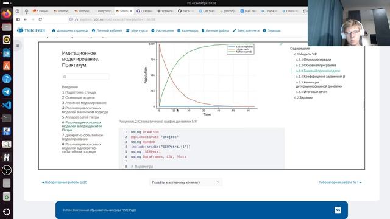Open 'Личный кабинет' in the nav bar

pyautogui.click(x=107, y=30)
